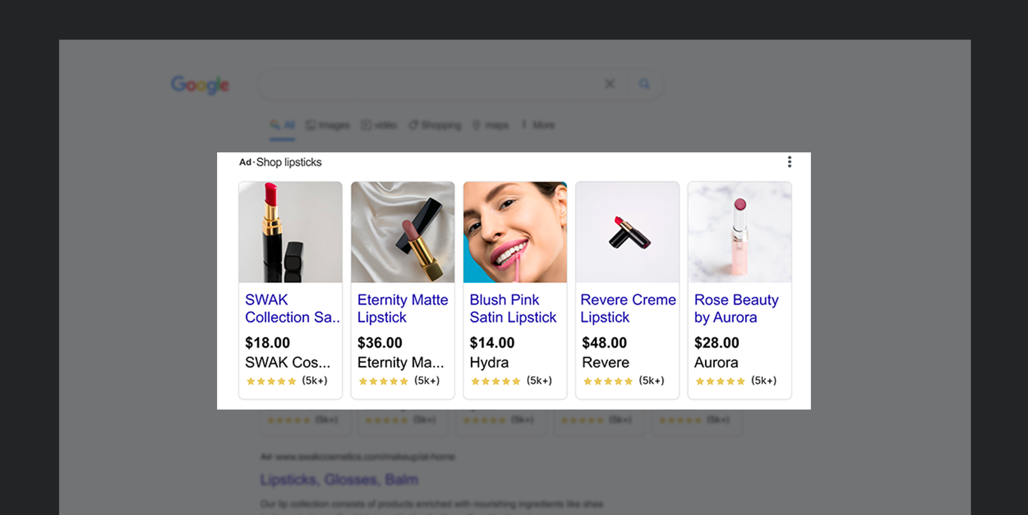This screenshot has width=1028, height=515.
Task: Click the play icon beside Video
Action: tap(366, 125)
